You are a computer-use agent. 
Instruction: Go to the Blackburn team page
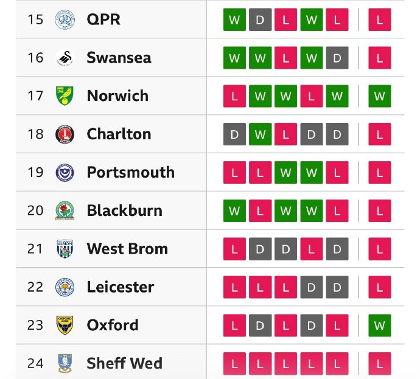(x=124, y=211)
